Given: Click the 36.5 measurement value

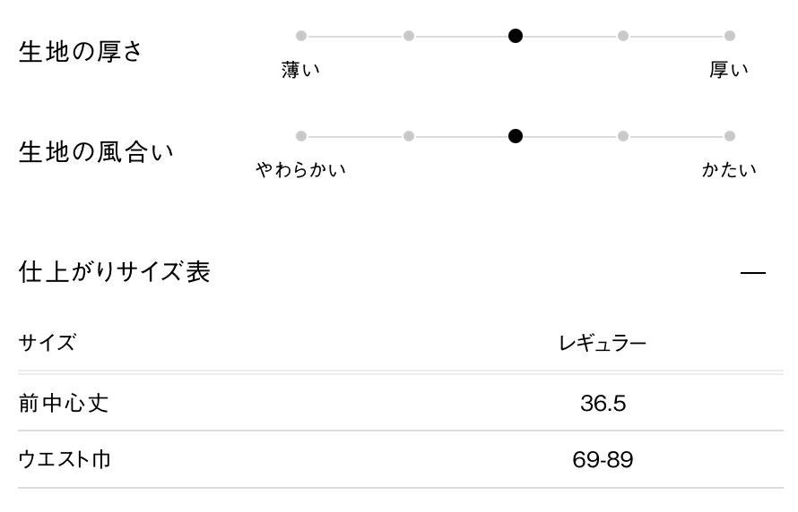Looking at the screenshot, I should [603, 403].
